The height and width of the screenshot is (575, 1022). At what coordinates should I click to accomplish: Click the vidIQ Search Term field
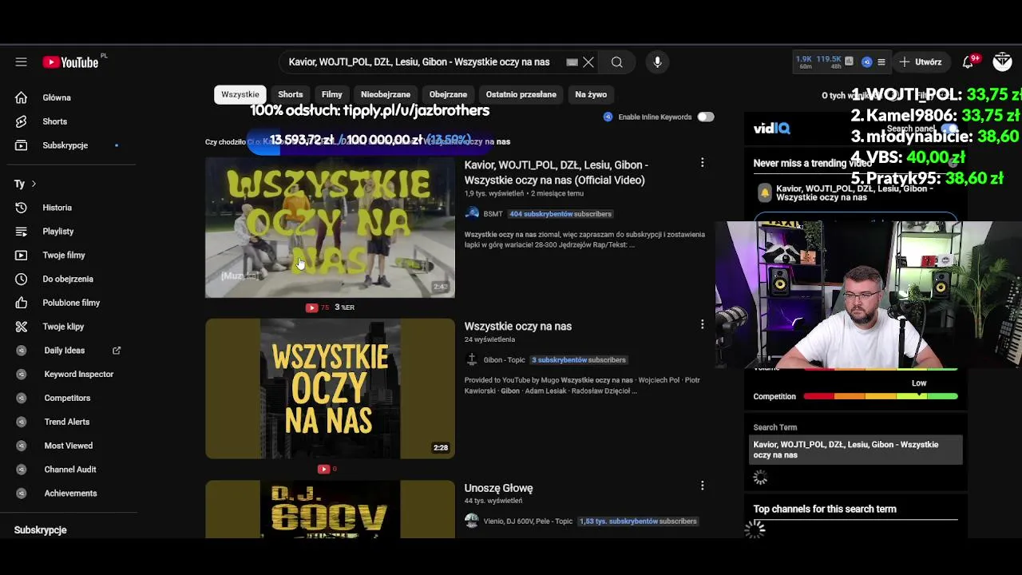click(x=856, y=450)
